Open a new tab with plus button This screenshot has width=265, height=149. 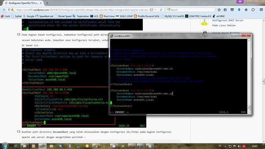[47, 3]
